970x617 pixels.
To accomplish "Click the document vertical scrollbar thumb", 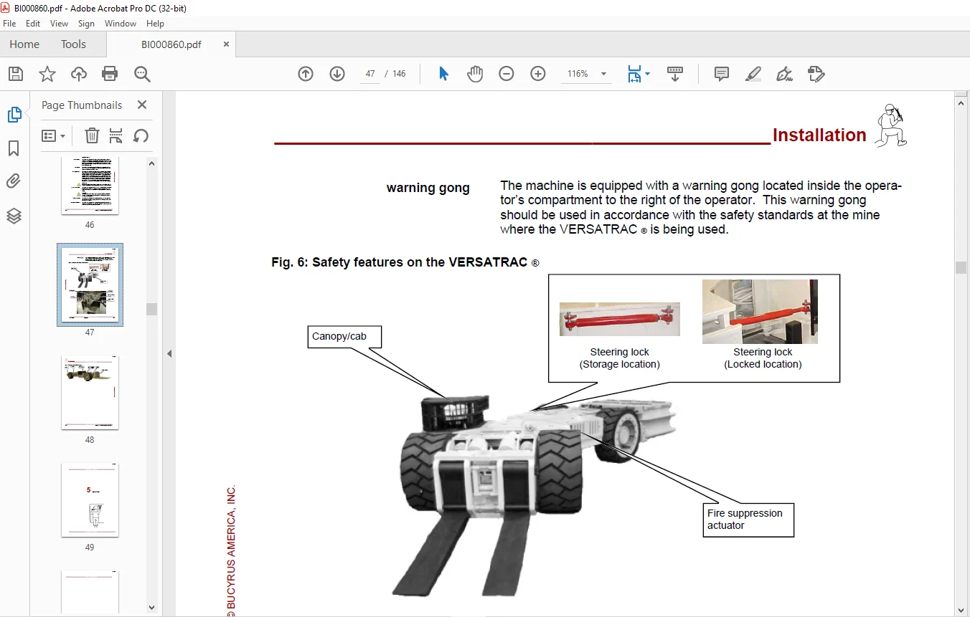I will pos(961,267).
